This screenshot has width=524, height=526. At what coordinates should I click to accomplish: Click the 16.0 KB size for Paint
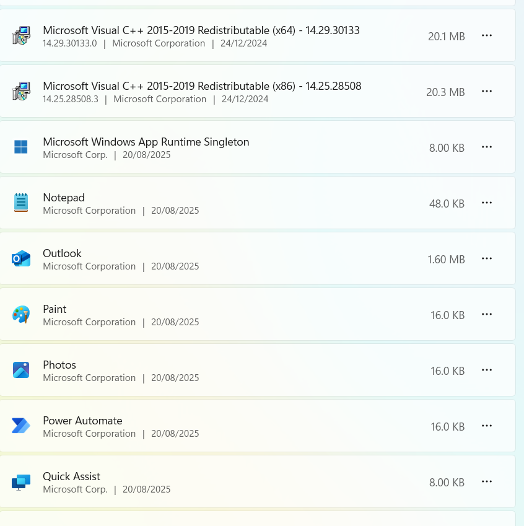(448, 315)
